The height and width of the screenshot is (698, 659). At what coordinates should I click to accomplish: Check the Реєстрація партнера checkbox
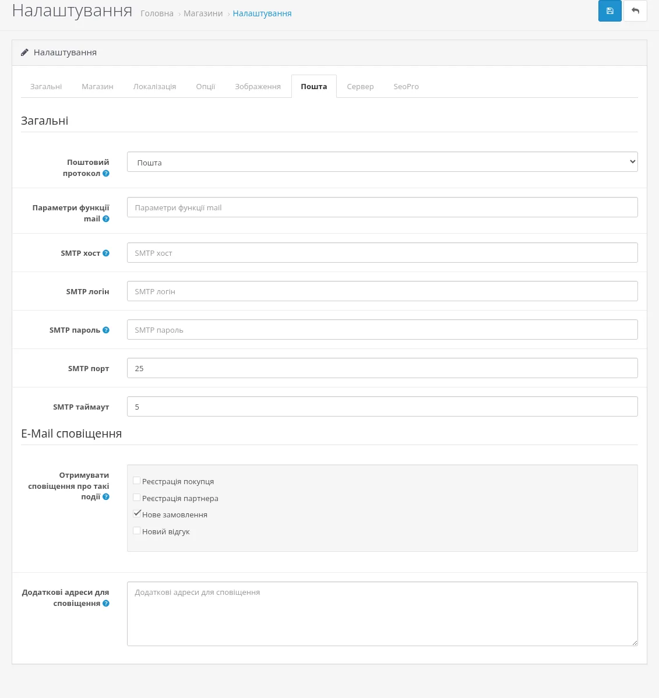point(137,498)
